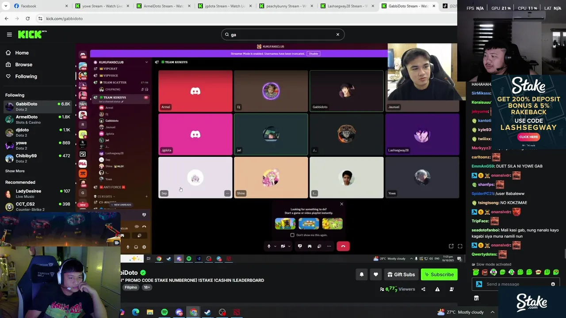Open LadyDesiree recommended channel
Viewport: 566px width, 318px height.
(38, 193)
